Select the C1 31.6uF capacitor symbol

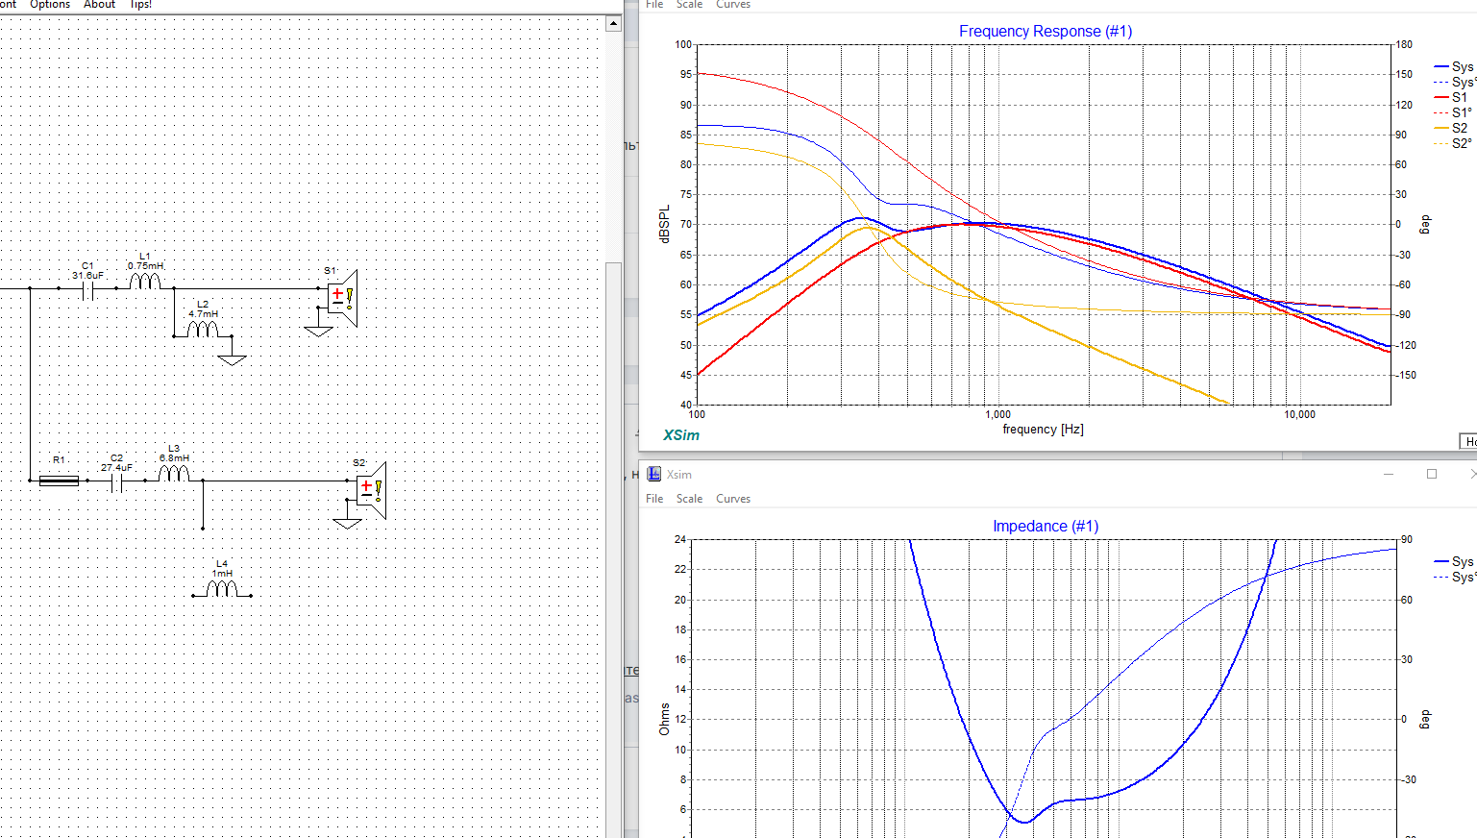coord(87,288)
